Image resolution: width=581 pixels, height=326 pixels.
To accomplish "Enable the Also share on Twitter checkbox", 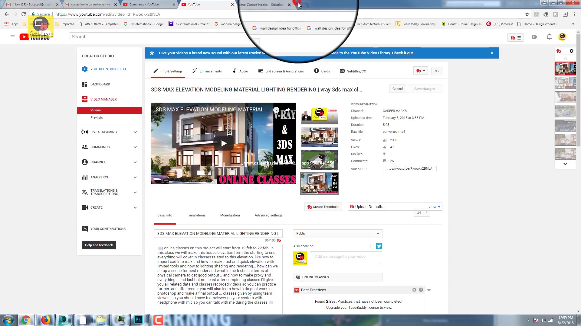I will [x=373, y=246].
